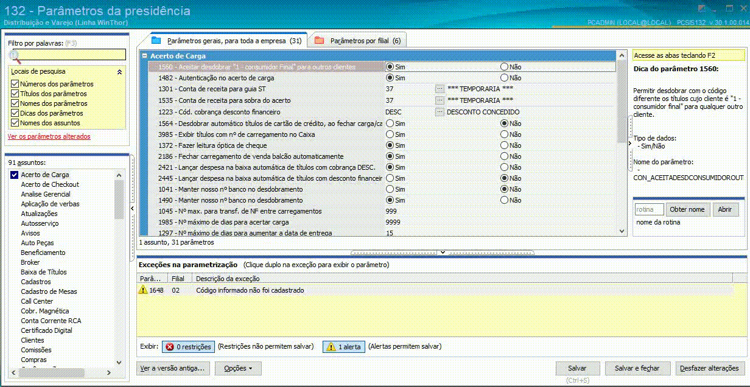Select Não for 1482 Autenticação no acerto de carga
This screenshot has height=387, width=750.
(504, 78)
